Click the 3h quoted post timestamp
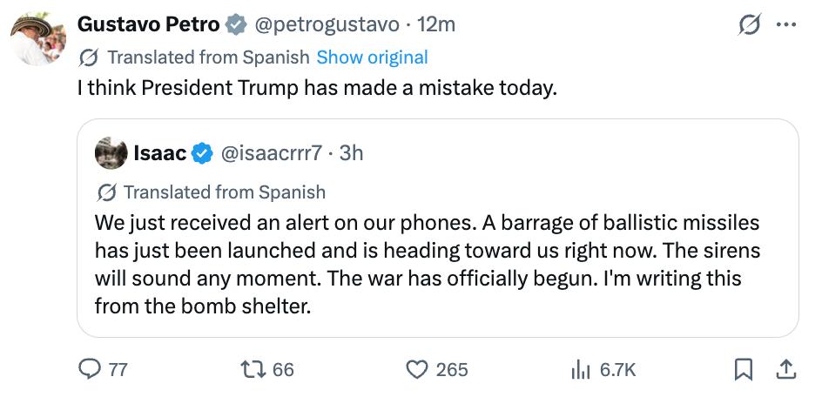The height and width of the screenshot is (397, 822). 351,153
